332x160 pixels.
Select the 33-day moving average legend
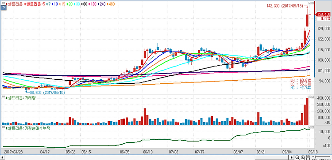pyautogui.click(x=77, y=4)
